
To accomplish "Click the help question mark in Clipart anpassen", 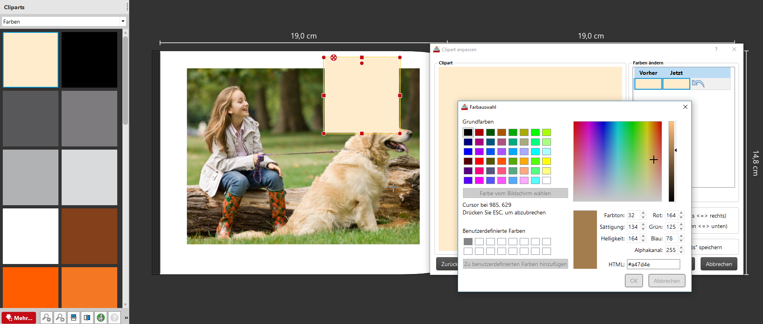I will click(716, 49).
